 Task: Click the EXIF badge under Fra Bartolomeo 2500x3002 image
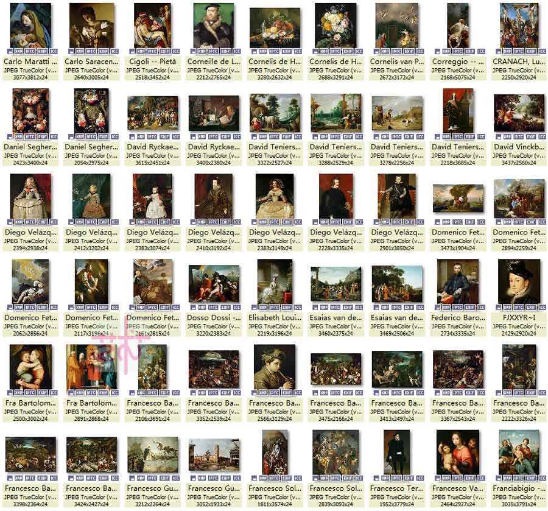pos(42,392)
